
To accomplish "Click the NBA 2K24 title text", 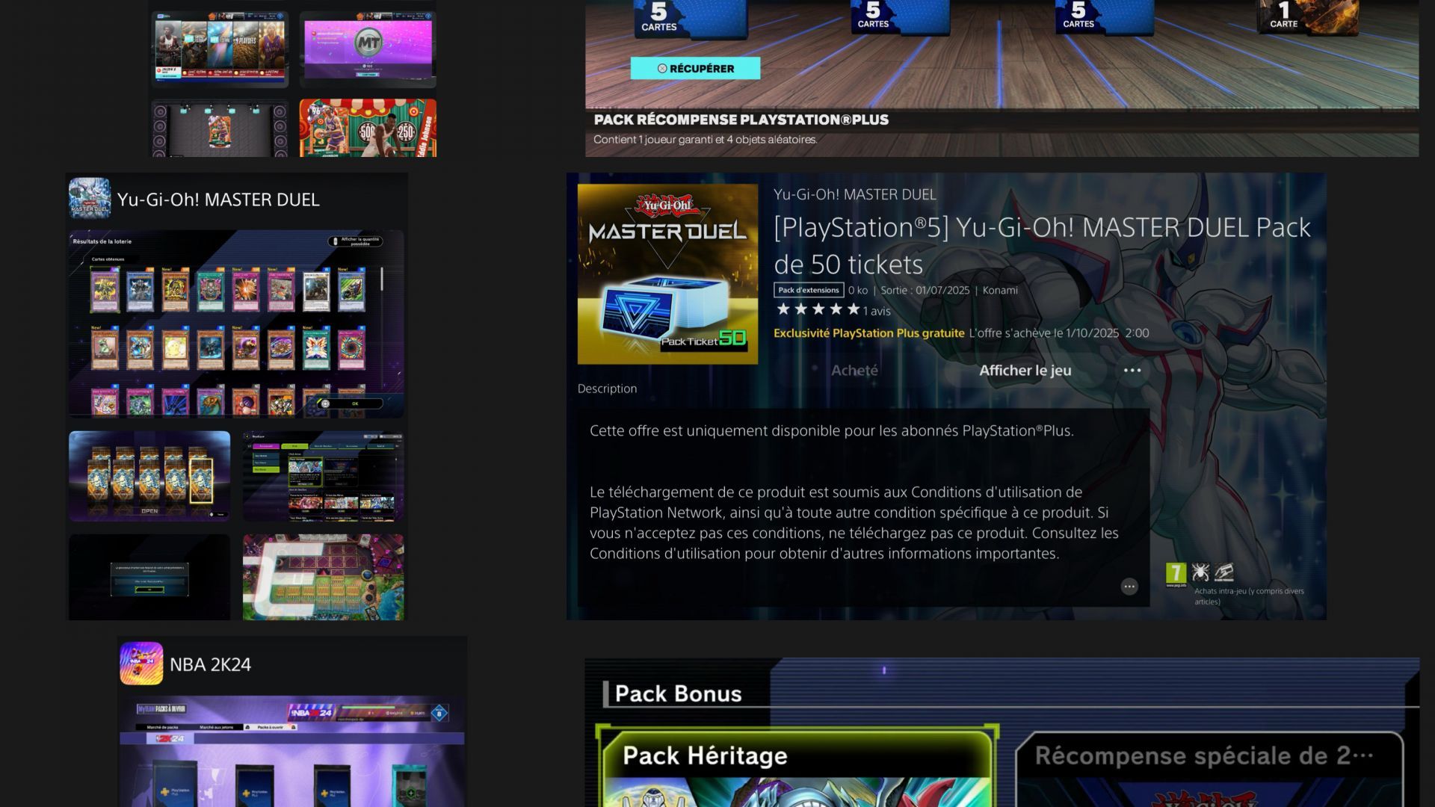I will pyautogui.click(x=210, y=664).
